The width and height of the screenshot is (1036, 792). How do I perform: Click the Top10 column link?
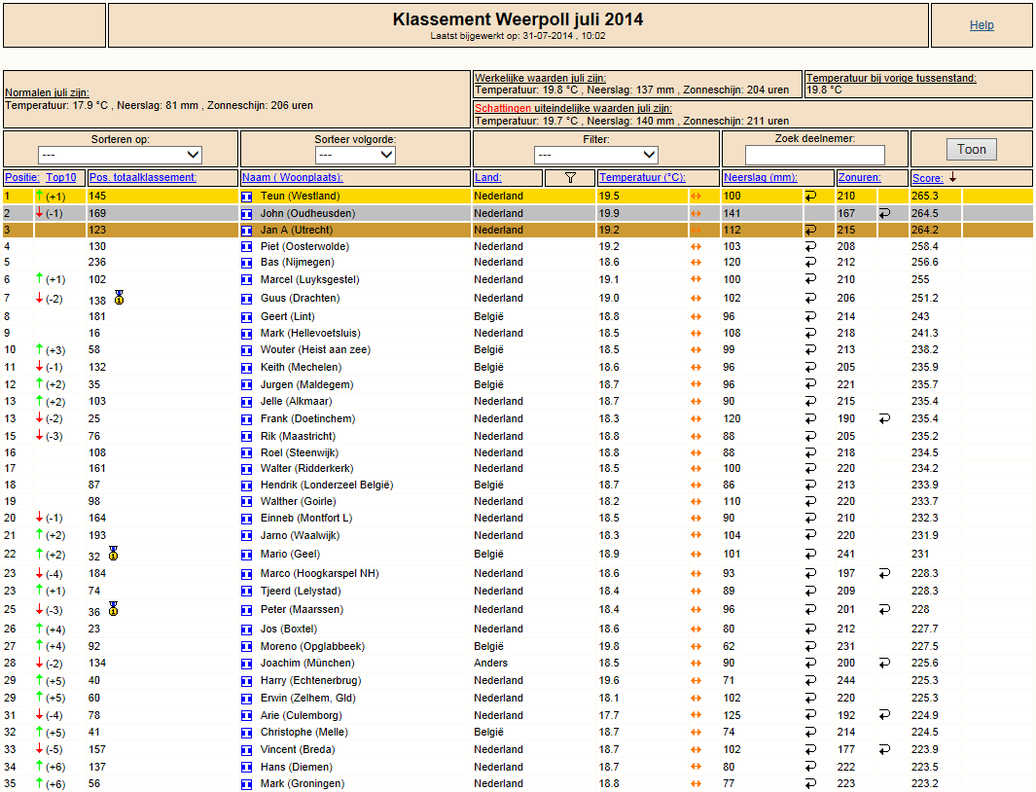pyautogui.click(x=60, y=177)
